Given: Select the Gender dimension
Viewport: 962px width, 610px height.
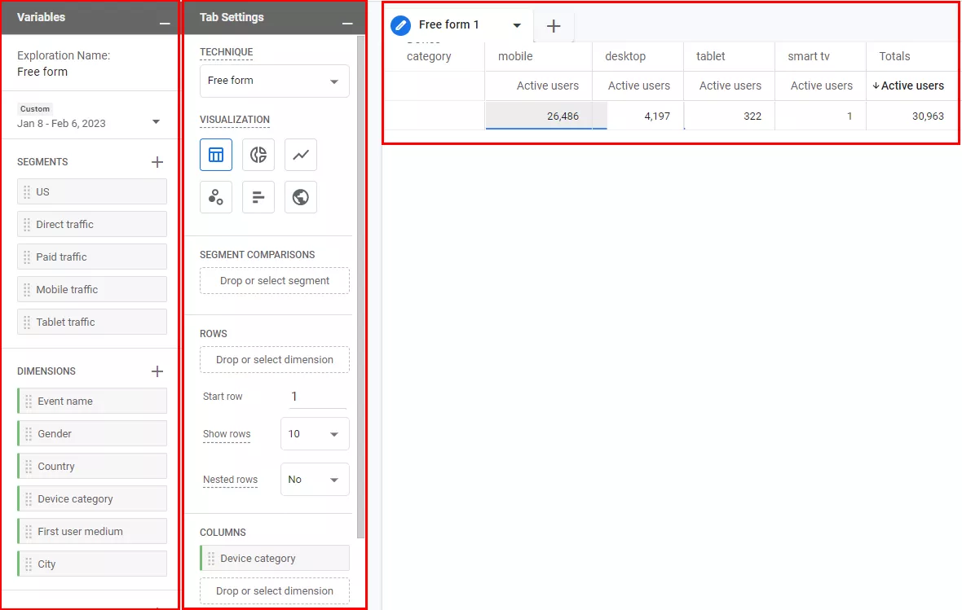Looking at the screenshot, I should coord(92,433).
